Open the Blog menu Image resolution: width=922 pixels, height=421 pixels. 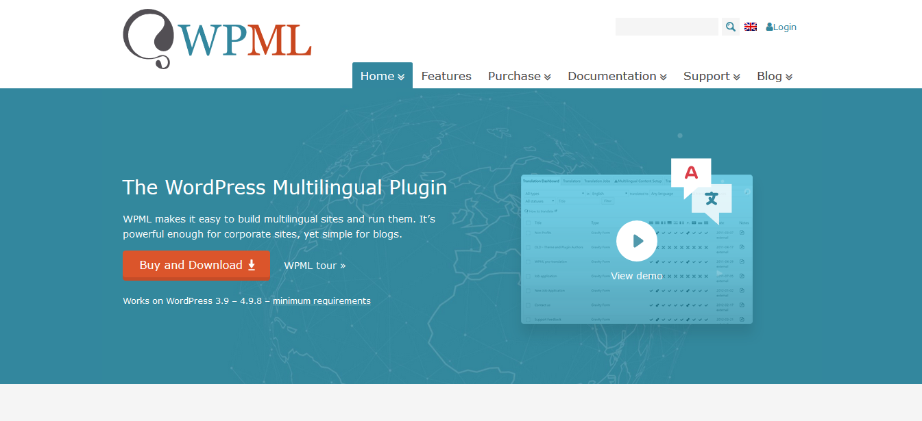click(x=775, y=76)
